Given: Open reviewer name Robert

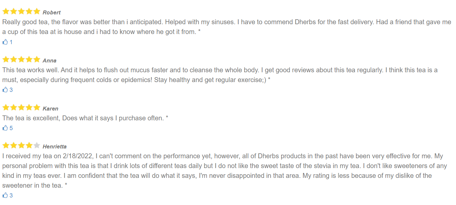Looking at the screenshot, I should click(52, 12).
